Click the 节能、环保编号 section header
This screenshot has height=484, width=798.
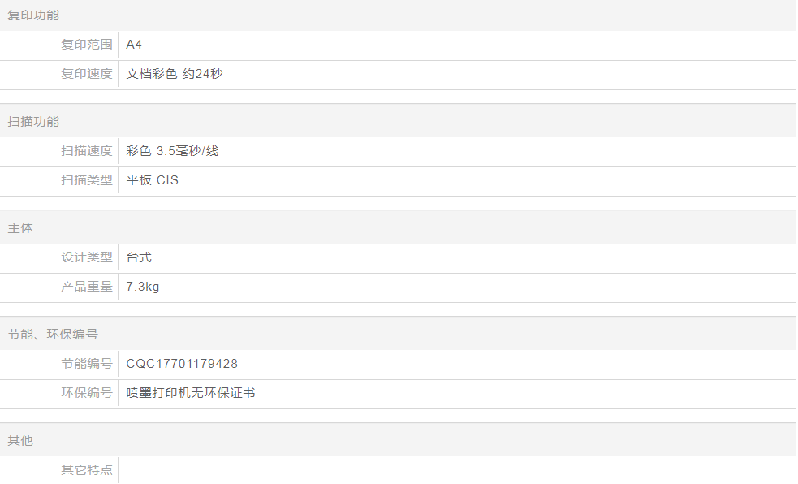(x=53, y=335)
